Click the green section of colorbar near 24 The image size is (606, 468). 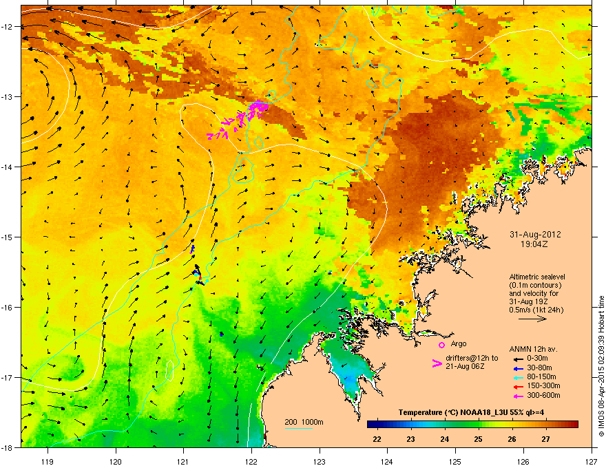[x=445, y=425]
